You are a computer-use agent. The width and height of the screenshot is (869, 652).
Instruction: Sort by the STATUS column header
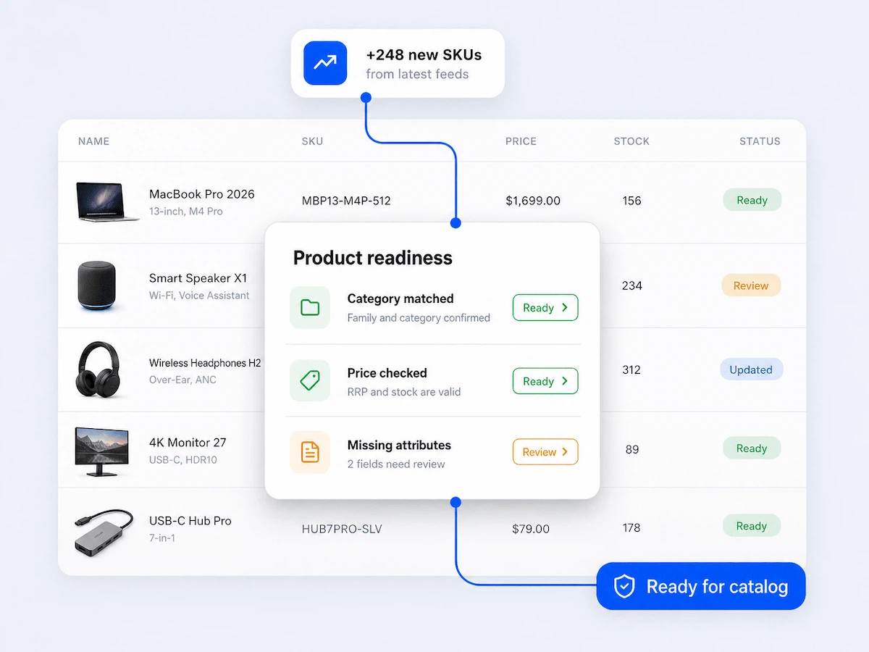[760, 141]
